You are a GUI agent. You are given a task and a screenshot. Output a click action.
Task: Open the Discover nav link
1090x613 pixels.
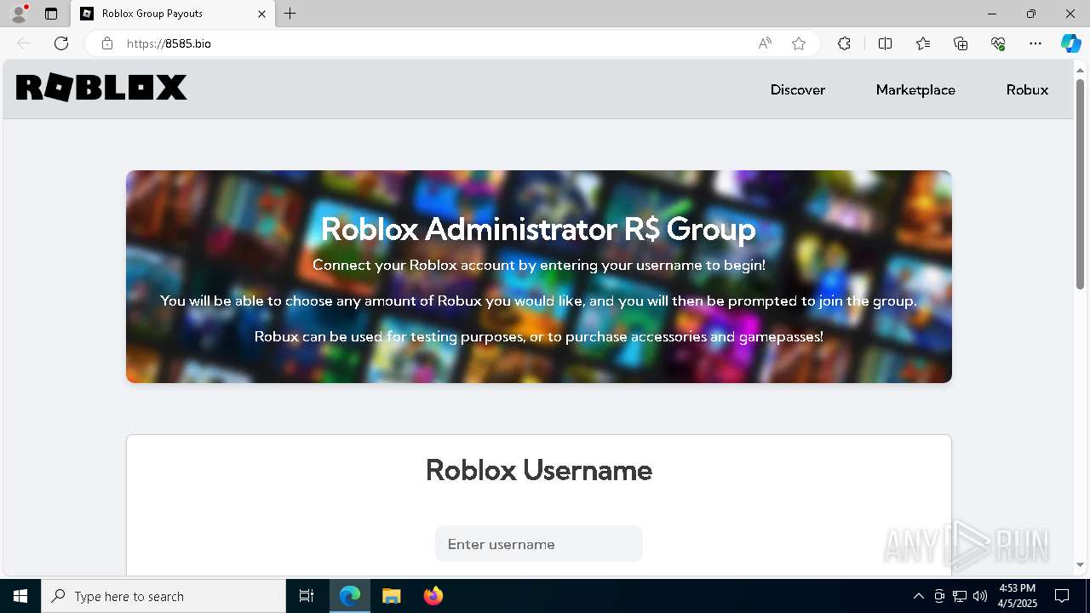click(x=798, y=89)
